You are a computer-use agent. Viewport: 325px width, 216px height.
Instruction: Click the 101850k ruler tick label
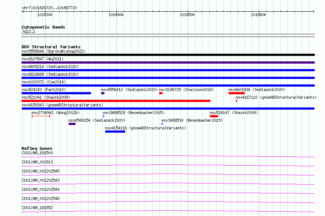[x=187, y=15]
